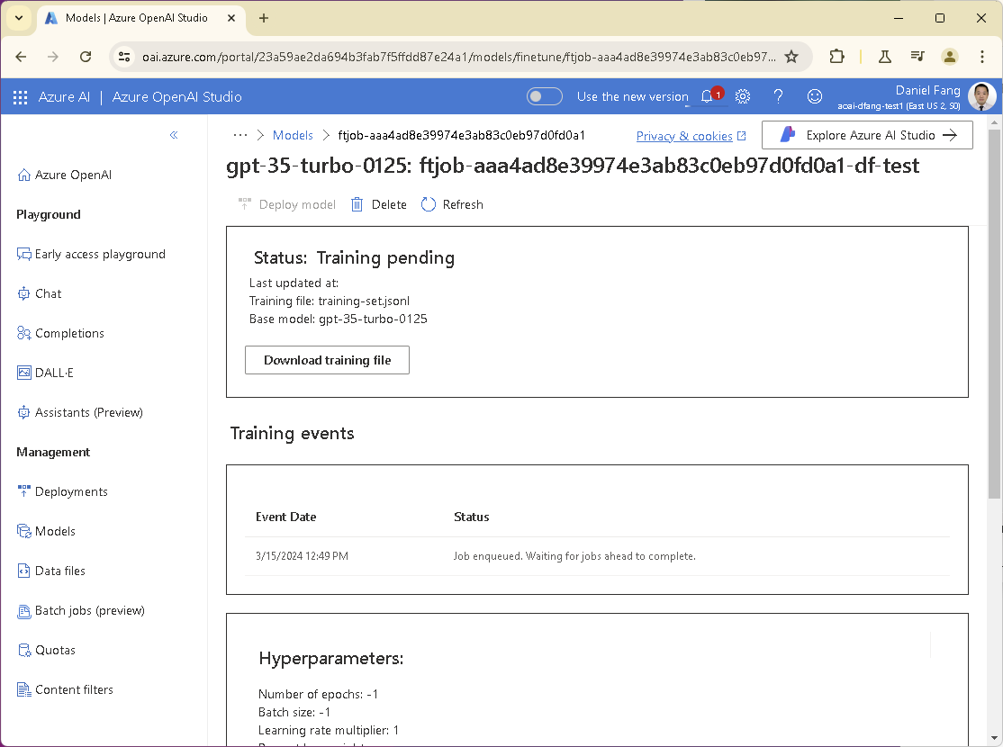Click the help question mark icon
The height and width of the screenshot is (747, 1003).
click(778, 96)
